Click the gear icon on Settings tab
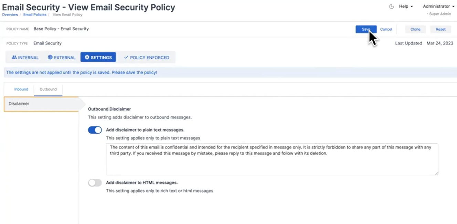This screenshot has height=224, width=457. pos(87,57)
